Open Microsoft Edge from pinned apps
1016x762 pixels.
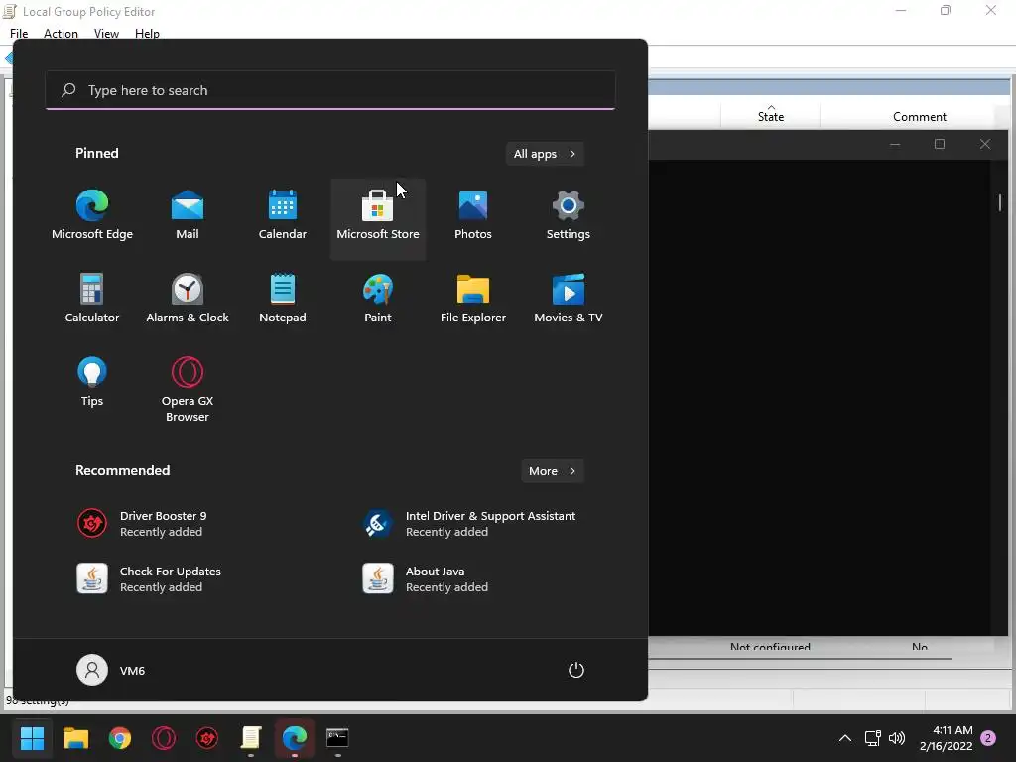[92, 215]
